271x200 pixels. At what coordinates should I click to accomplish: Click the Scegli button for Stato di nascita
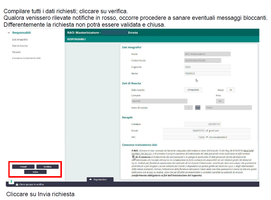click(x=198, y=107)
